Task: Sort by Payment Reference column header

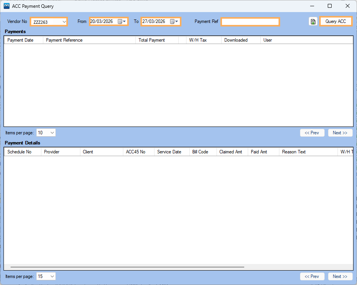Action: (x=89, y=40)
